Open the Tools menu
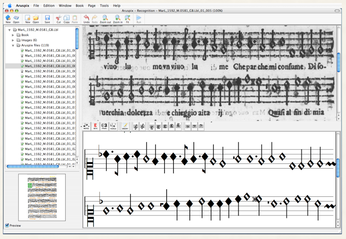This screenshot has height=239, width=346. (104, 5)
